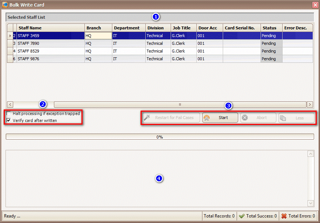
Task: Click the Status column header
Action: [x=271, y=28]
